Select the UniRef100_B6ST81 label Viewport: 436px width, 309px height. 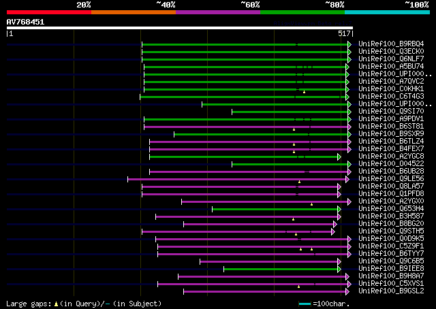pos(391,127)
